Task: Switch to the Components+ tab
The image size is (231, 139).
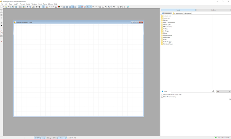Action: [x=178, y=14]
